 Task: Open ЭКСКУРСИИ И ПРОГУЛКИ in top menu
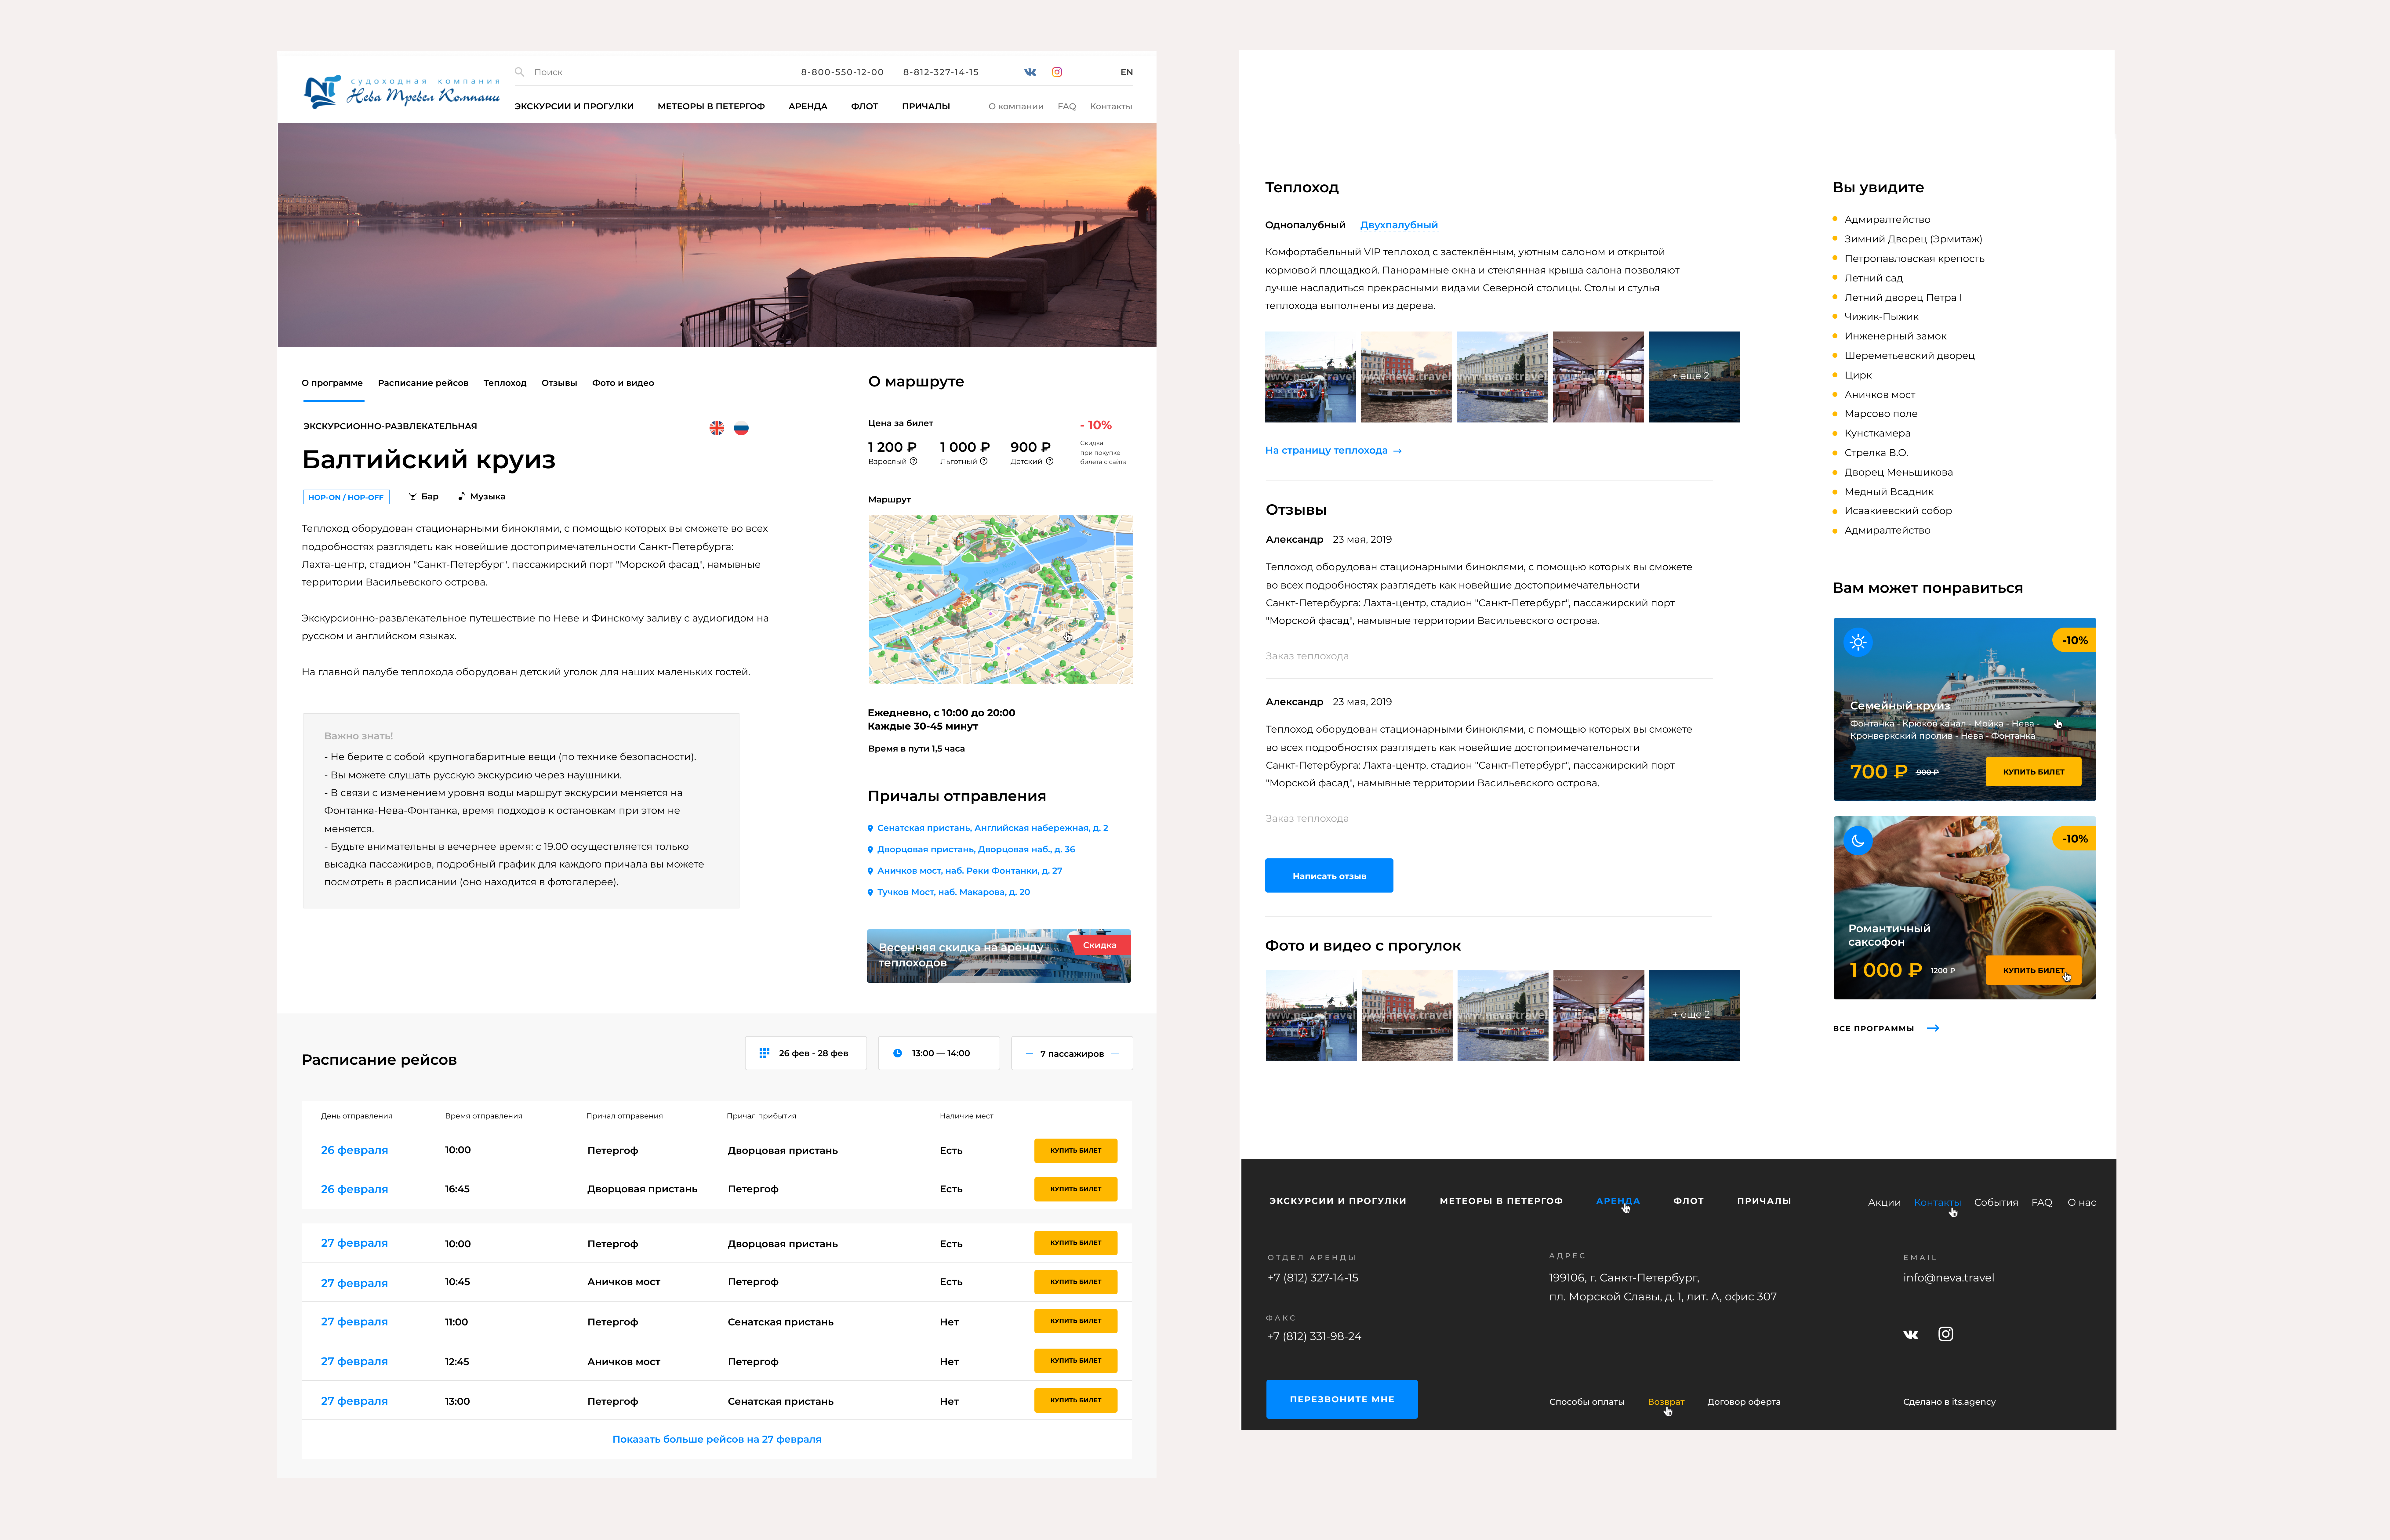click(x=574, y=106)
